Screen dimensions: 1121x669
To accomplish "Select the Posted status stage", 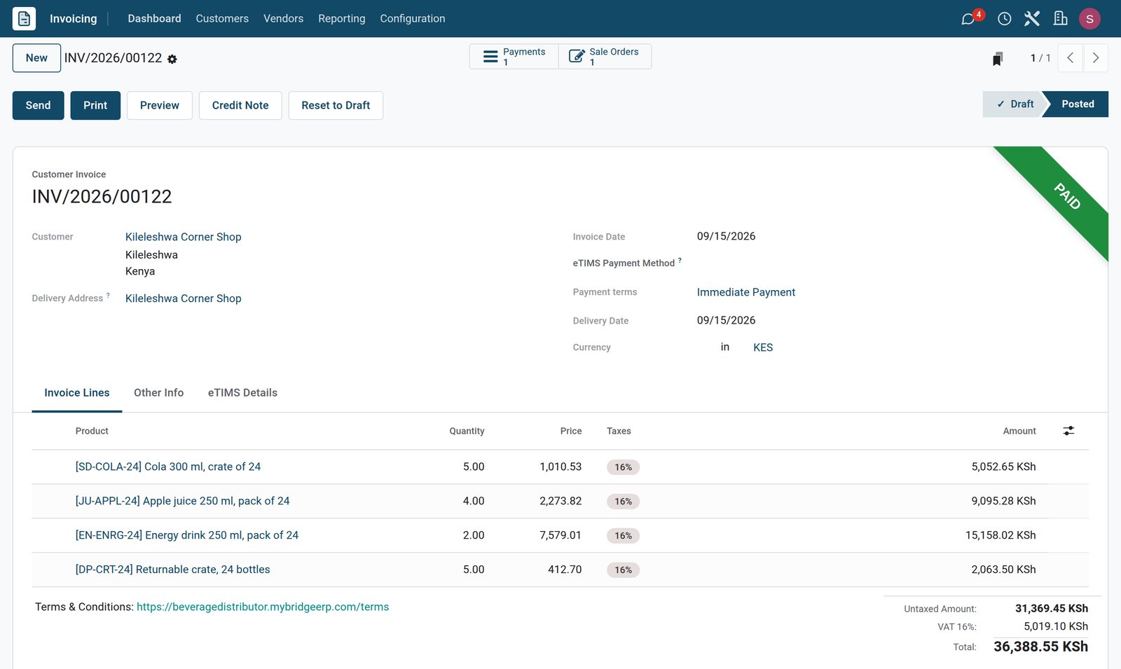I will 1078,104.
